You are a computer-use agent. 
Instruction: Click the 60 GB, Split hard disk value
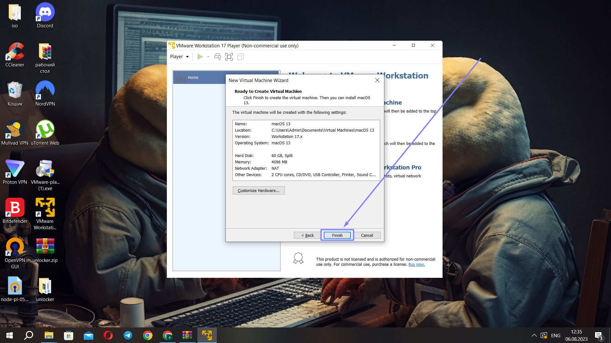[282, 156]
